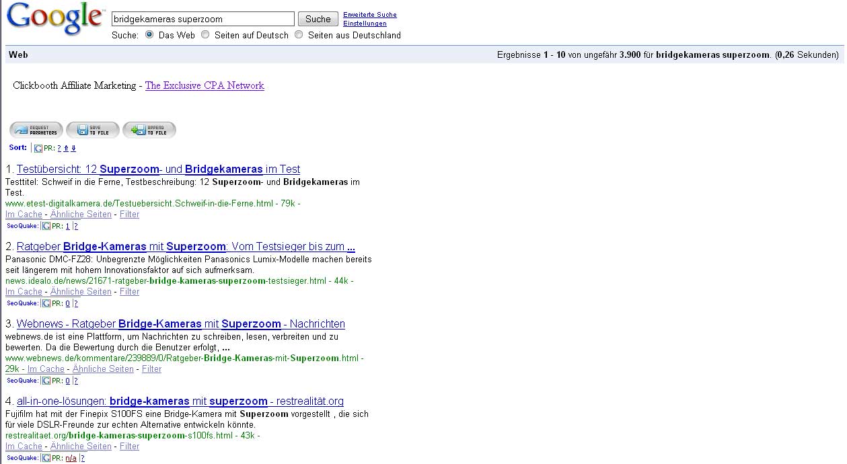Click the SeoQuake Request Parameters button

pos(36,130)
